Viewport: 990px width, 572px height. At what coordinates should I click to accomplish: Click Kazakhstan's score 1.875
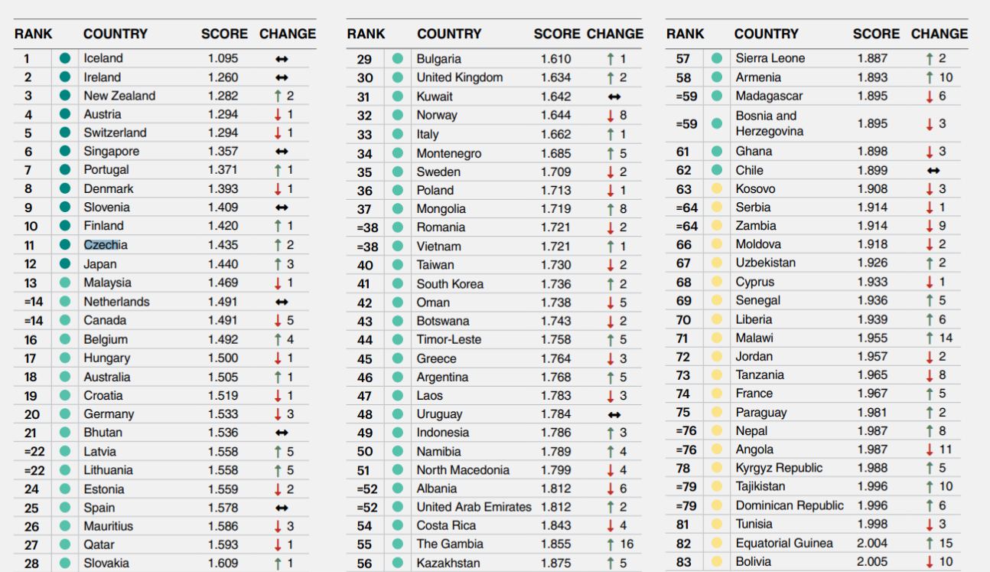point(556,564)
